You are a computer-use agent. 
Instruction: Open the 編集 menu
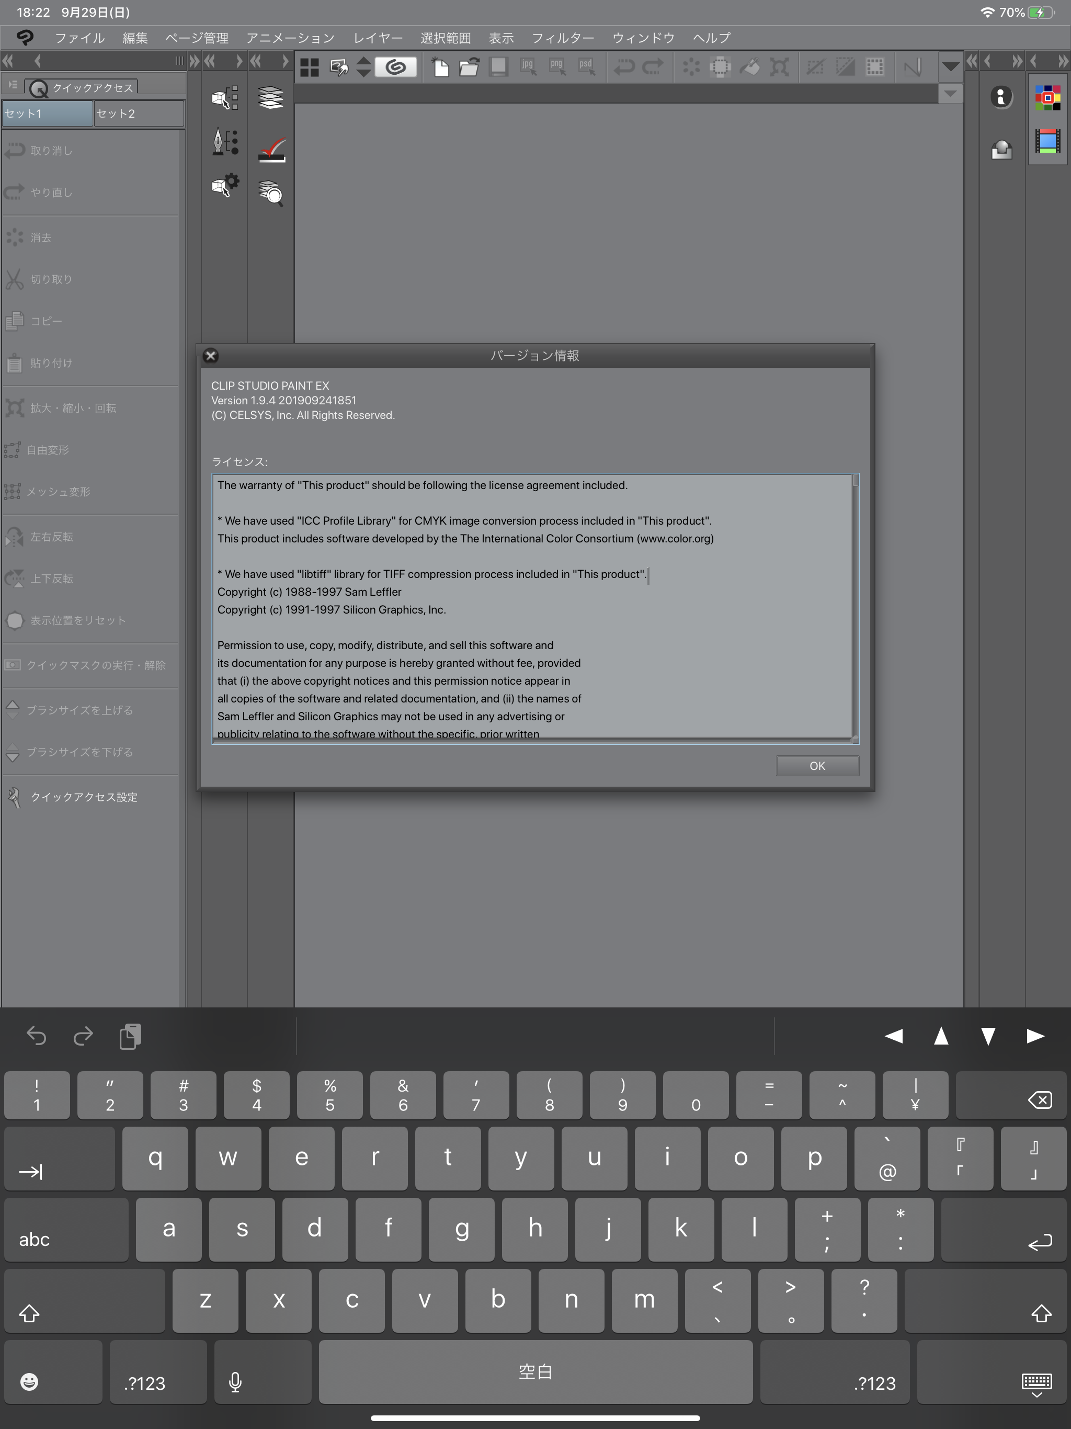135,38
